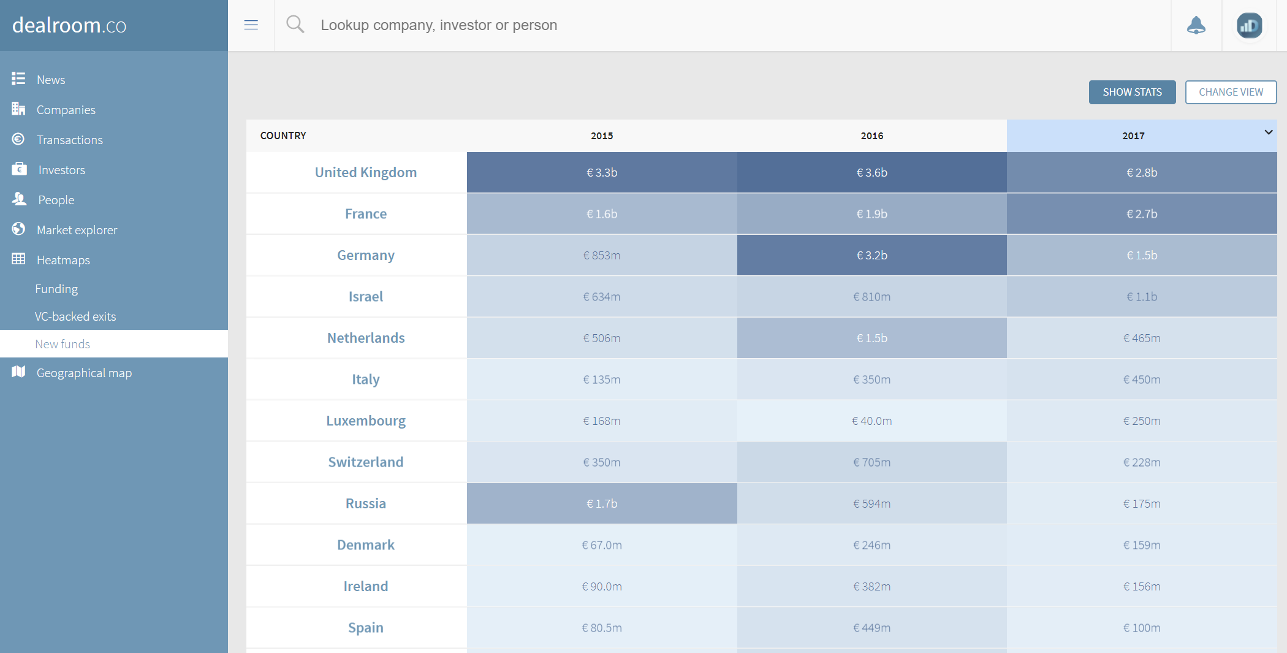
Task: Open the VC-backed exits heatmap
Action: [x=75, y=316]
